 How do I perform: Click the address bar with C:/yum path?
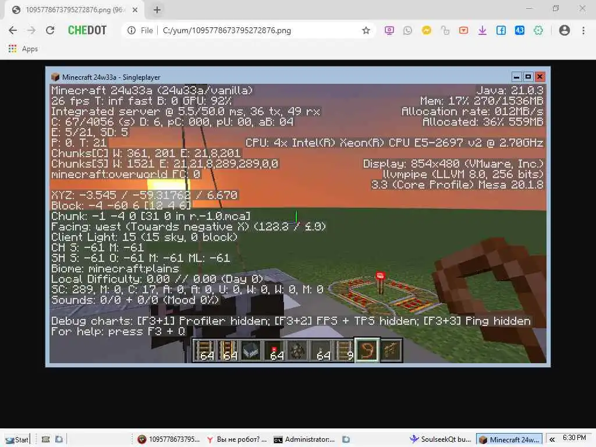(x=249, y=30)
